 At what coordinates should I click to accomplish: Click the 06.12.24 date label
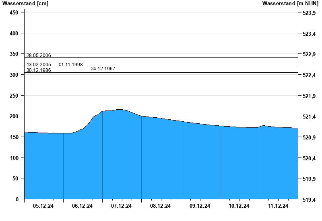[x=83, y=206]
